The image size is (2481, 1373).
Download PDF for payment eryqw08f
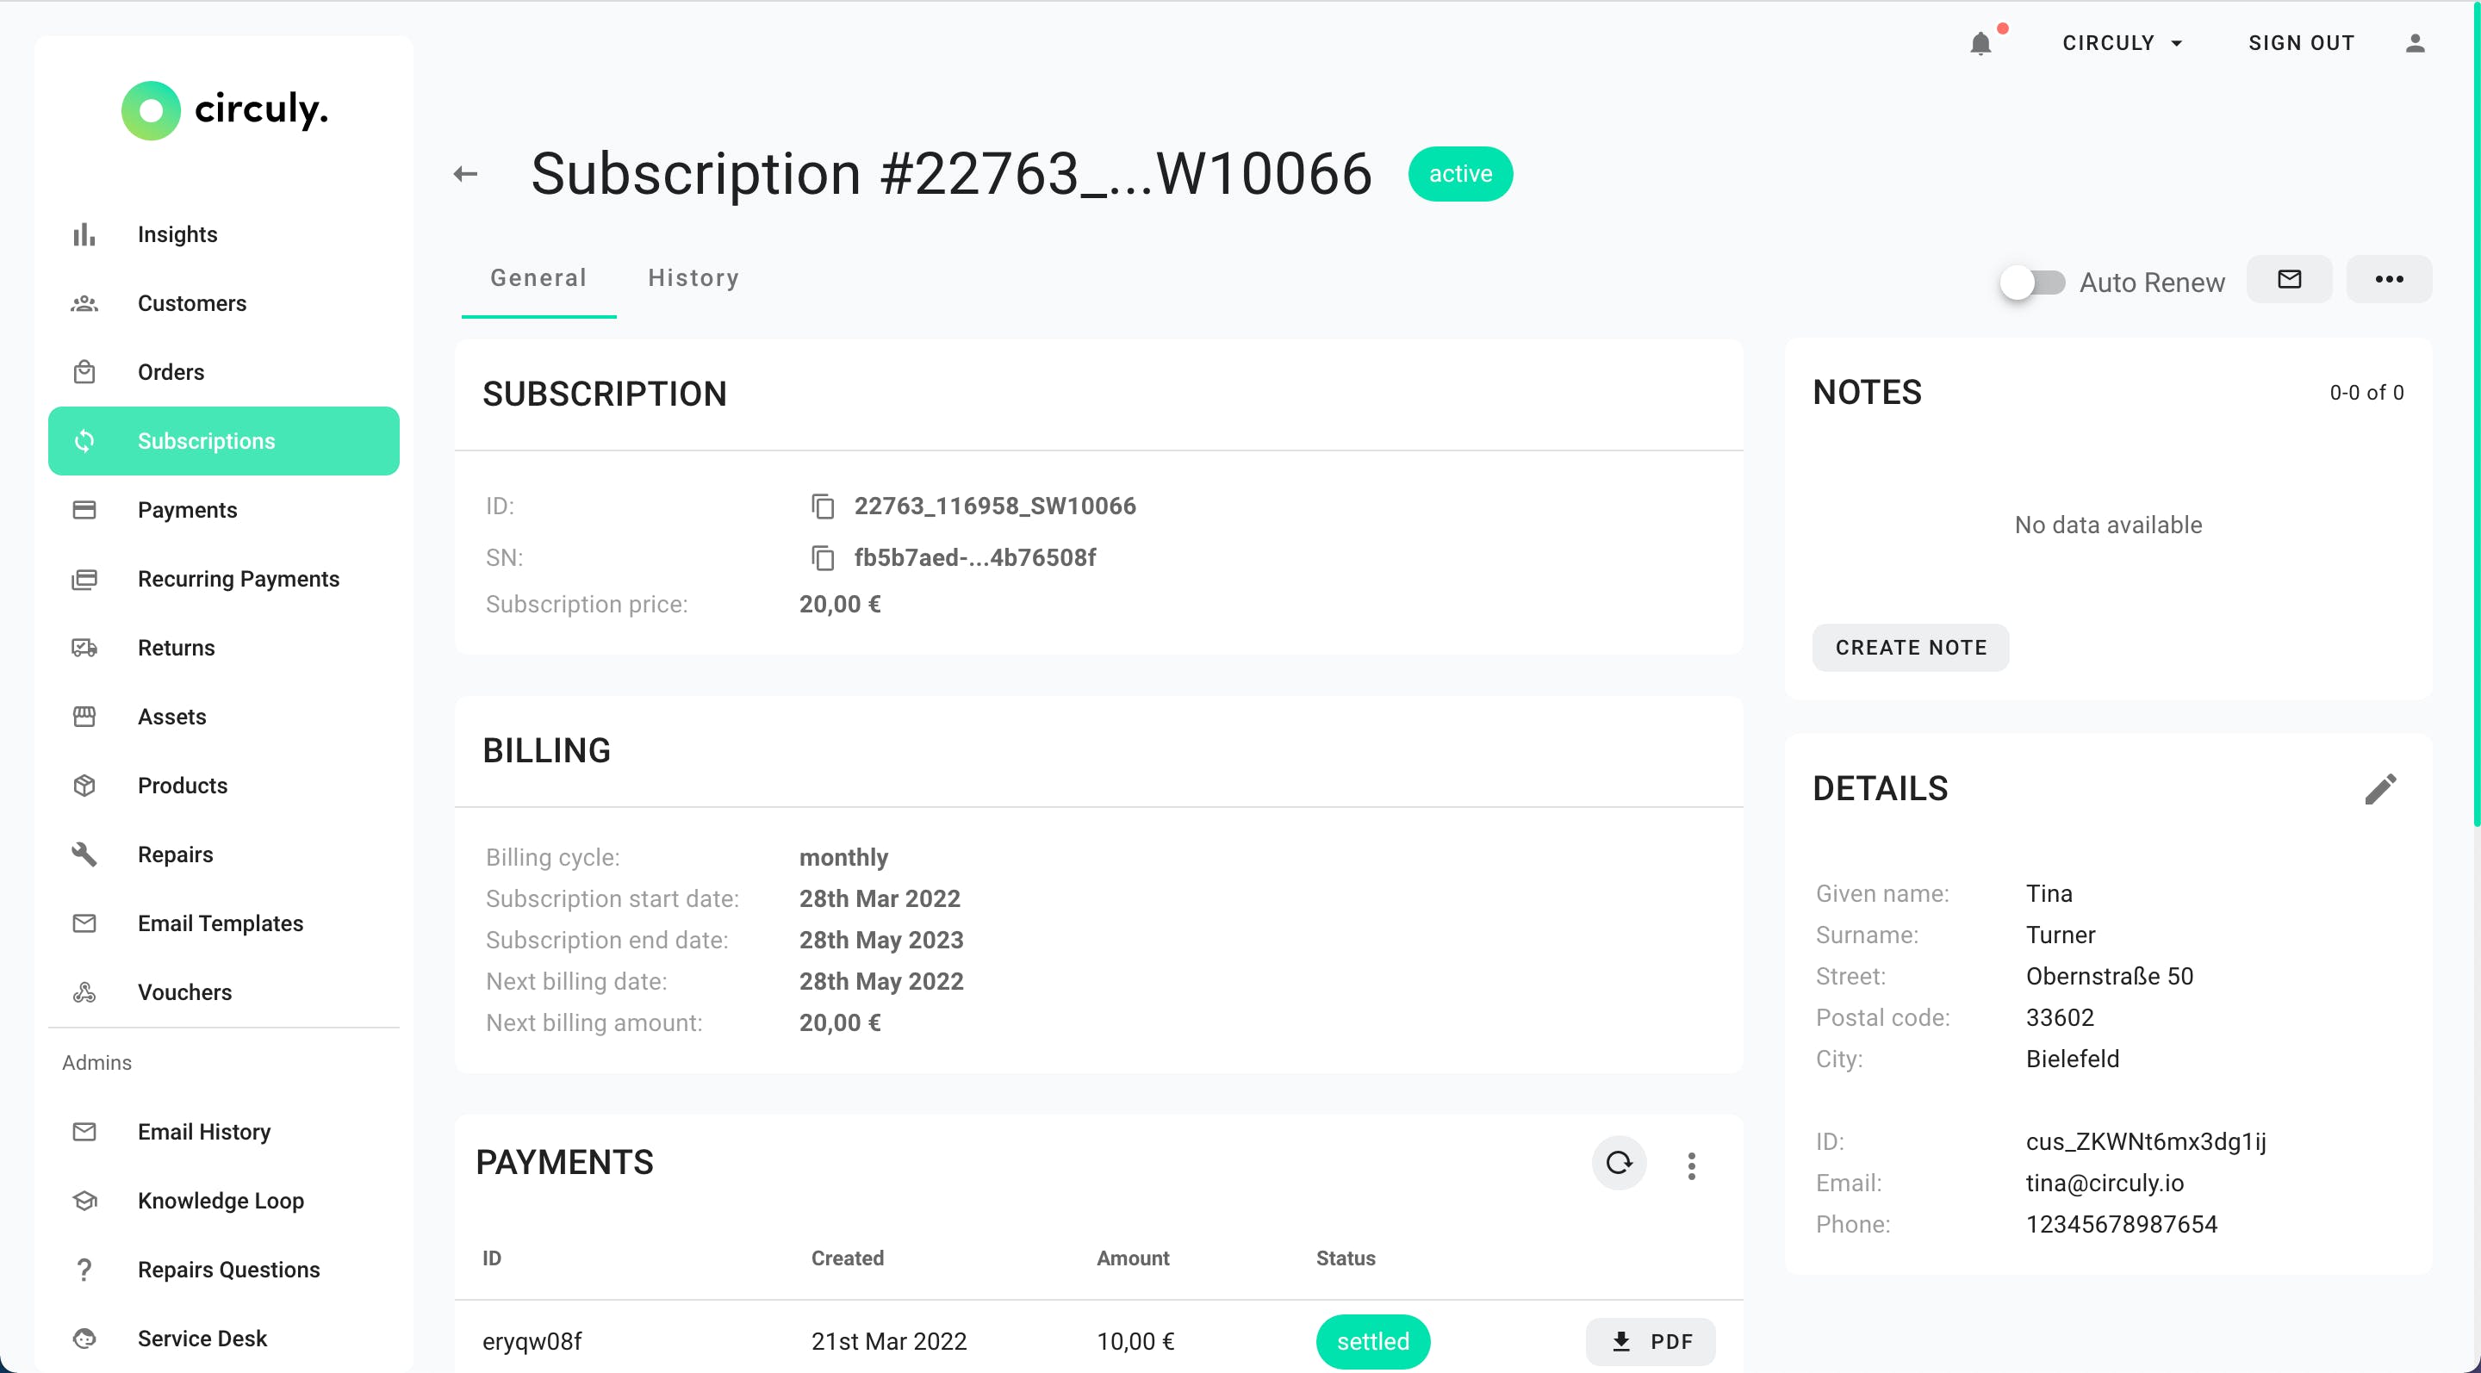coord(1651,1341)
